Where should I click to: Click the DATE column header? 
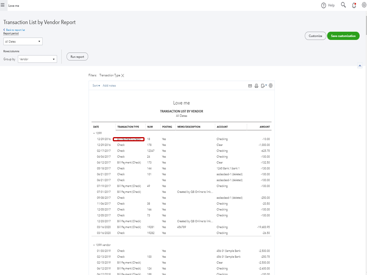tap(96, 127)
